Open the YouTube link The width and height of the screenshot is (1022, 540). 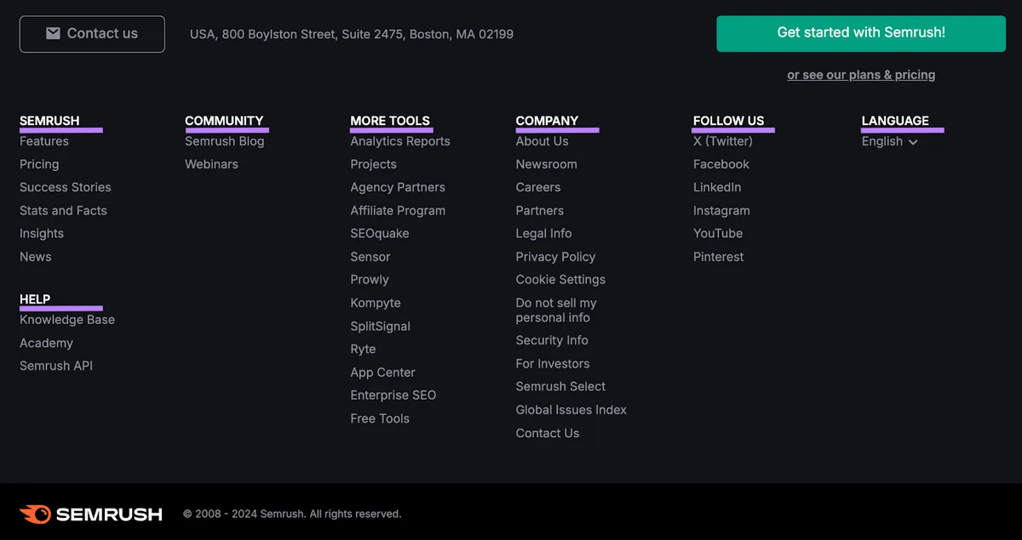[718, 233]
